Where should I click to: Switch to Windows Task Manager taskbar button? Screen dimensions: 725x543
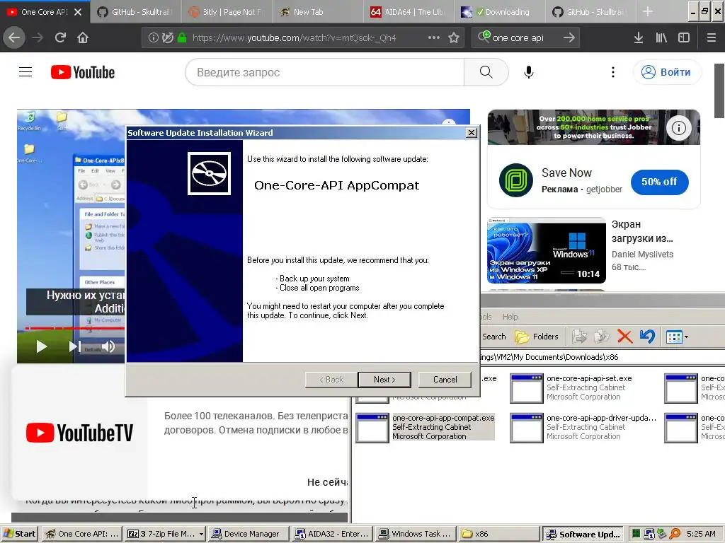pyautogui.click(x=415, y=534)
